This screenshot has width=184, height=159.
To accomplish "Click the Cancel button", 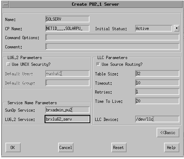I will (66, 148).
